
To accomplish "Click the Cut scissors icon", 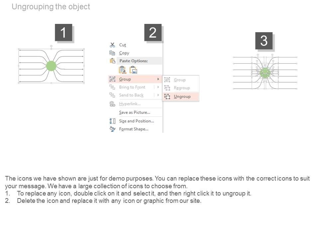I will point(112,45).
